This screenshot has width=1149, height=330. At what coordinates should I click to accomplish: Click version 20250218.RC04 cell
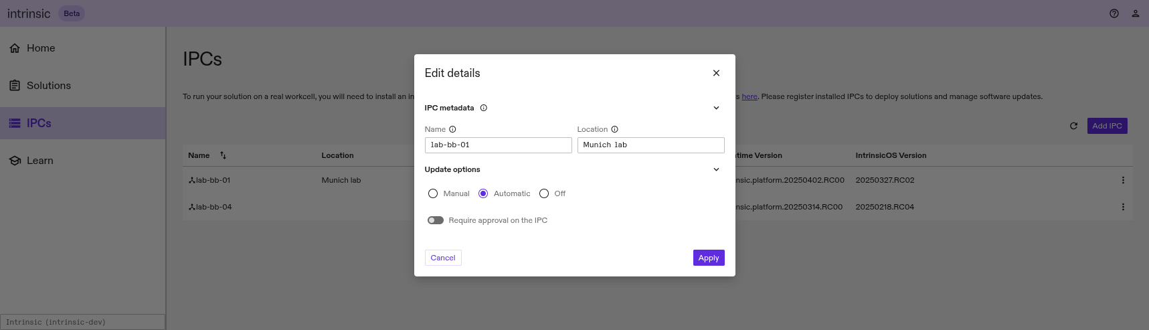pyautogui.click(x=885, y=207)
